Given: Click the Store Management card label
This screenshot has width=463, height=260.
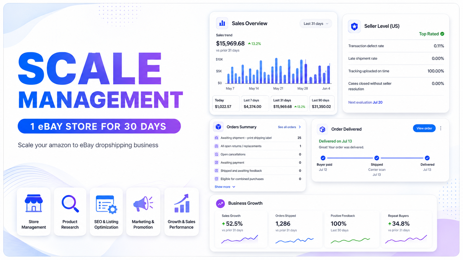Looking at the screenshot, I should click(x=34, y=225).
